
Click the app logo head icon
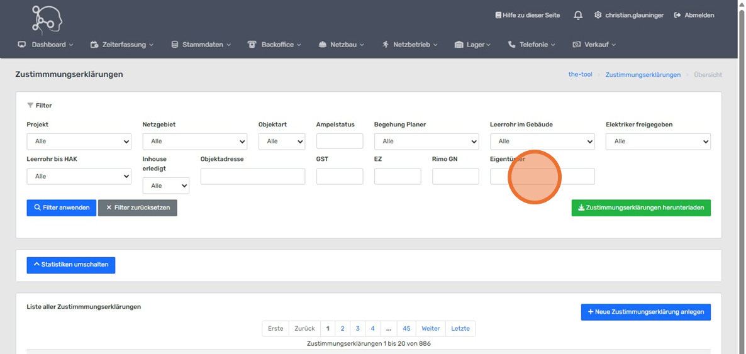coord(47,19)
